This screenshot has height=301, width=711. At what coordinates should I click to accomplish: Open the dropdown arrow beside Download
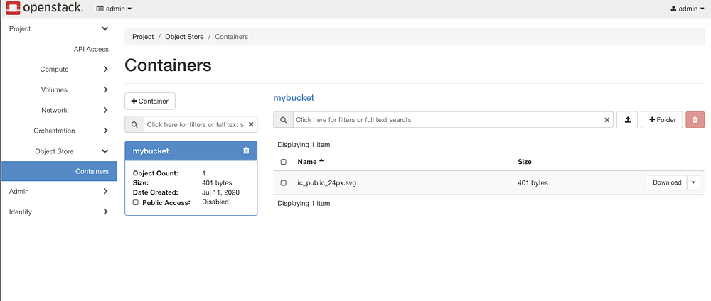click(x=694, y=182)
